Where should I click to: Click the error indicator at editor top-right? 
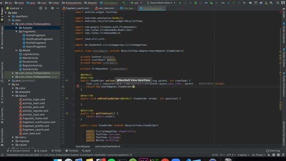[x=281, y=12]
